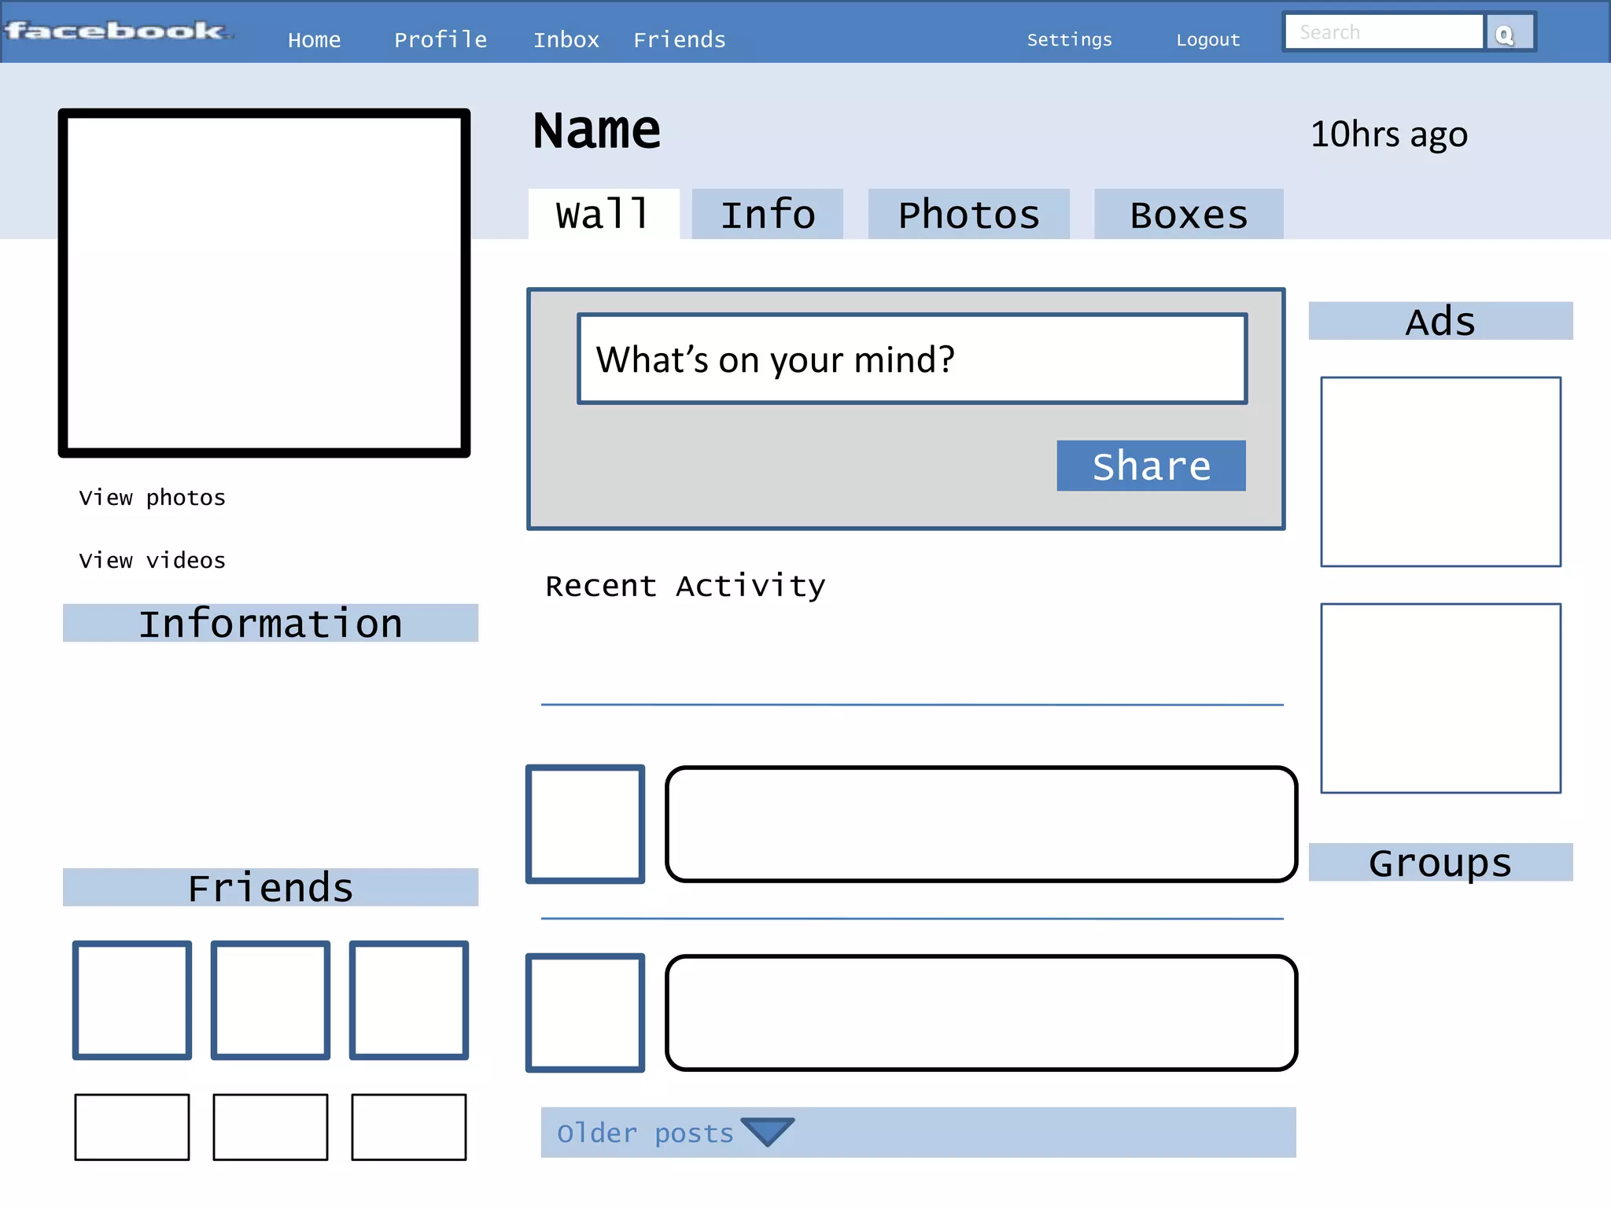Switch to the Photos tab
The height and width of the screenshot is (1208, 1611).
click(x=969, y=214)
